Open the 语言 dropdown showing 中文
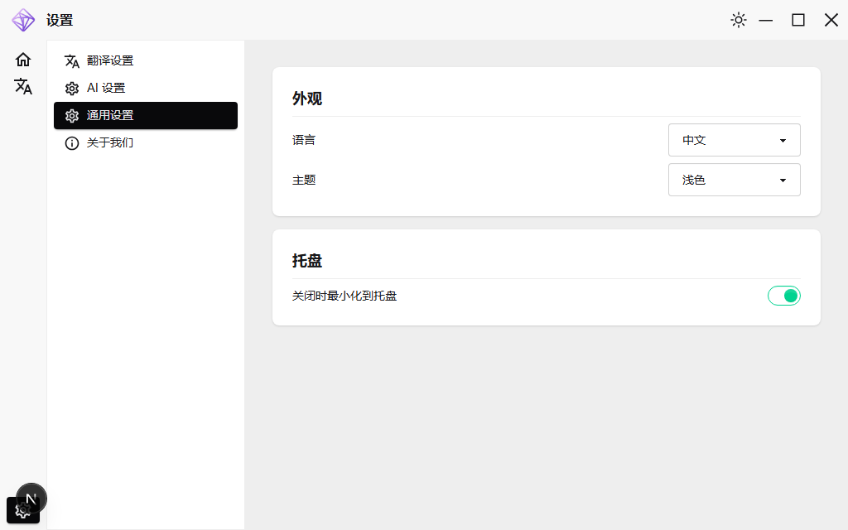 pyautogui.click(x=734, y=140)
